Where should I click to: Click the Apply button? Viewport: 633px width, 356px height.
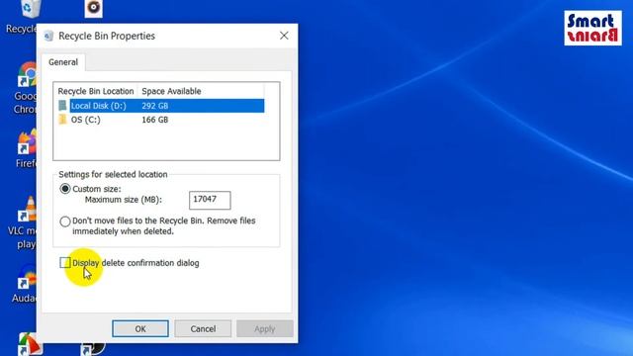pyautogui.click(x=265, y=328)
